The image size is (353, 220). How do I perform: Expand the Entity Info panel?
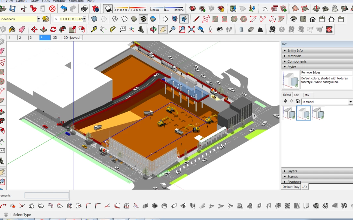tap(295, 50)
